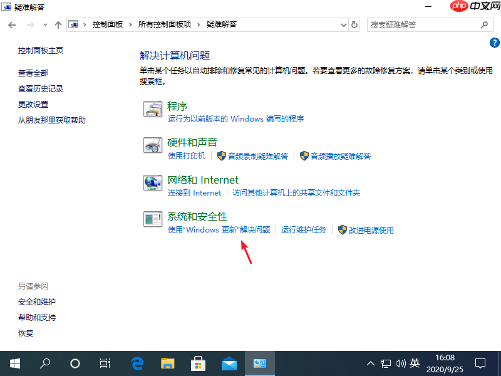501x376 pixels.
Task: Click the Show desktop sliver at taskbar end
Action: [499, 363]
